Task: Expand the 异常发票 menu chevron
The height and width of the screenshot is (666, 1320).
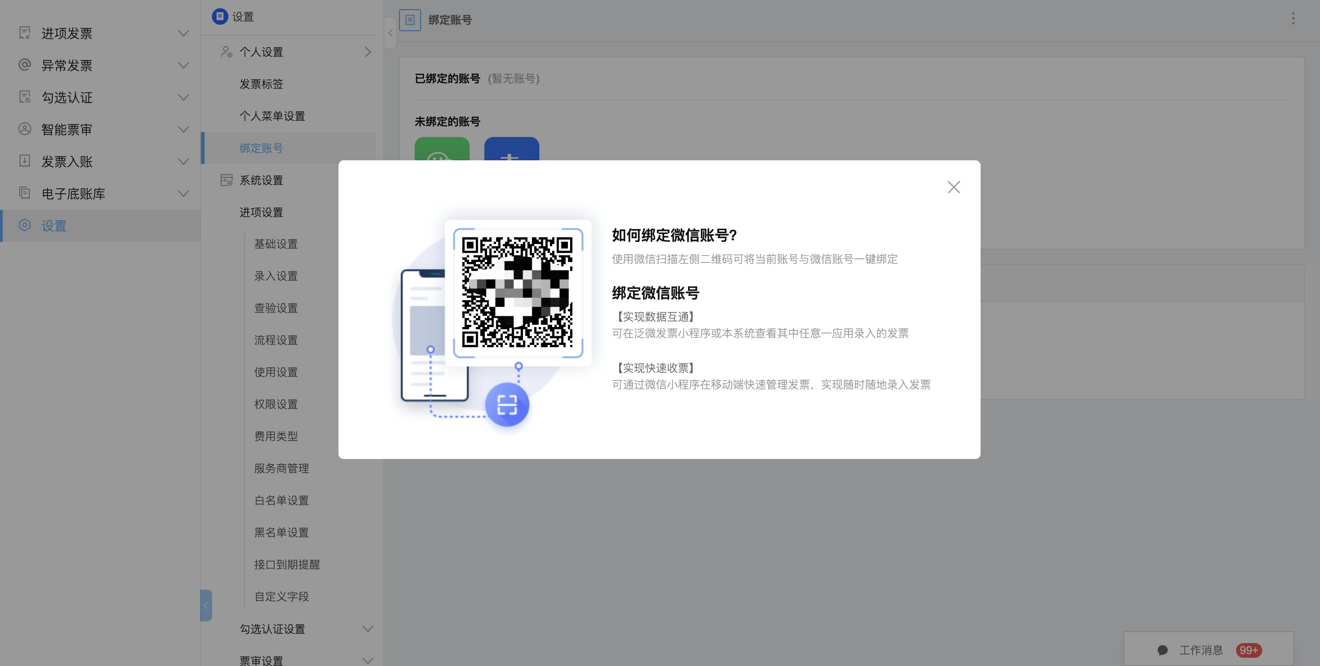Action: point(183,65)
